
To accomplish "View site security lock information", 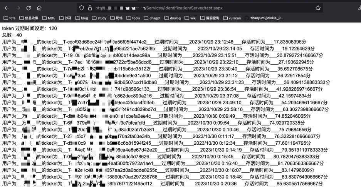I will click(90, 8).
